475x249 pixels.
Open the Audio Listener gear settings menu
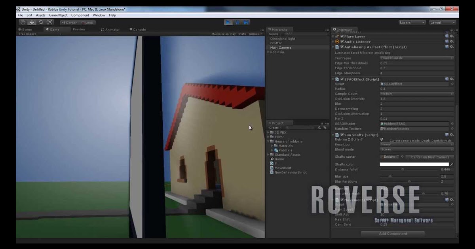452,41
